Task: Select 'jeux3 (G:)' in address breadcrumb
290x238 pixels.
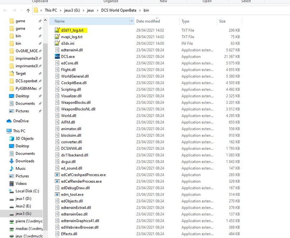Action: pos(72,10)
